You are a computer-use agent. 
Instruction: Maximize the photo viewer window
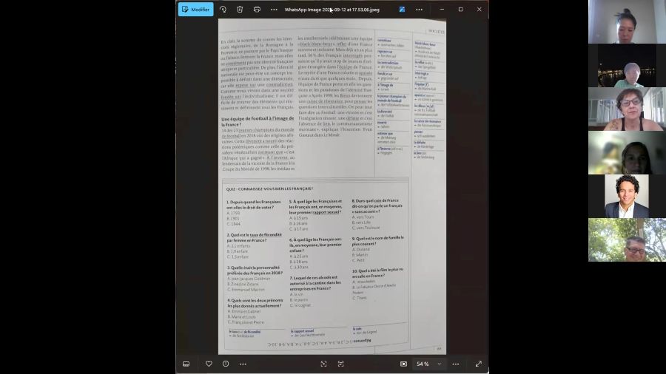(x=460, y=10)
